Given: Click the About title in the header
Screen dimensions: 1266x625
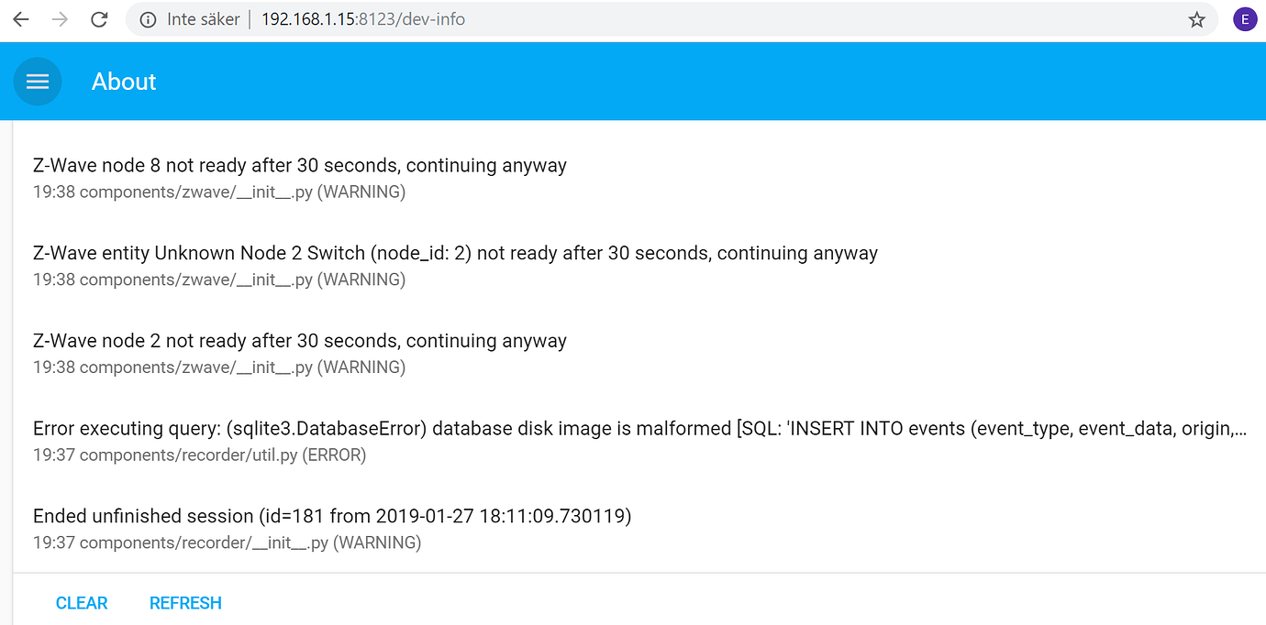Looking at the screenshot, I should [x=123, y=82].
